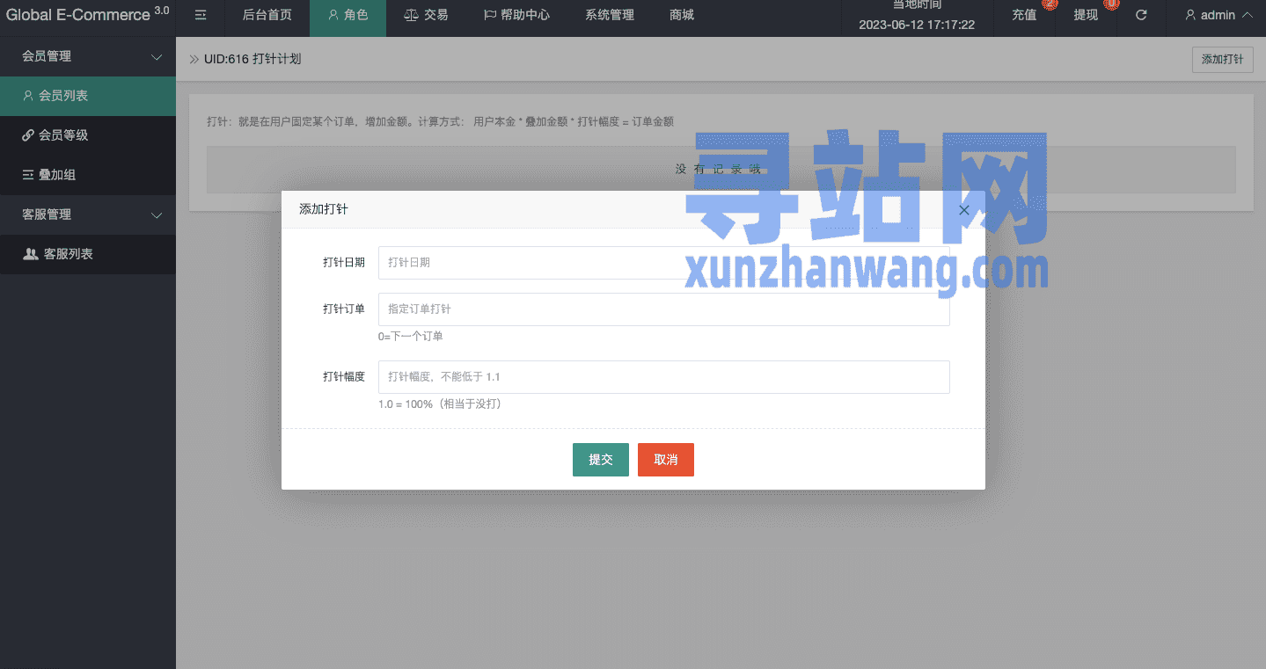
Task: Expand the admin user dropdown
Action: click(1218, 15)
